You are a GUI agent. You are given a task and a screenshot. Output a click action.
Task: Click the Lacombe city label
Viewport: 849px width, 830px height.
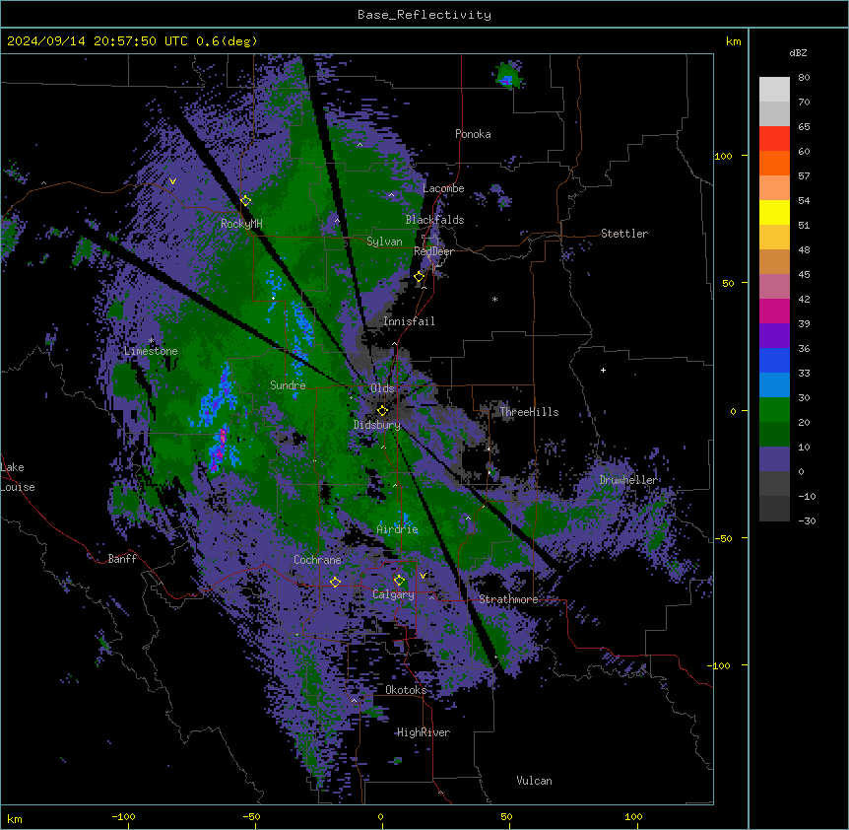point(443,188)
